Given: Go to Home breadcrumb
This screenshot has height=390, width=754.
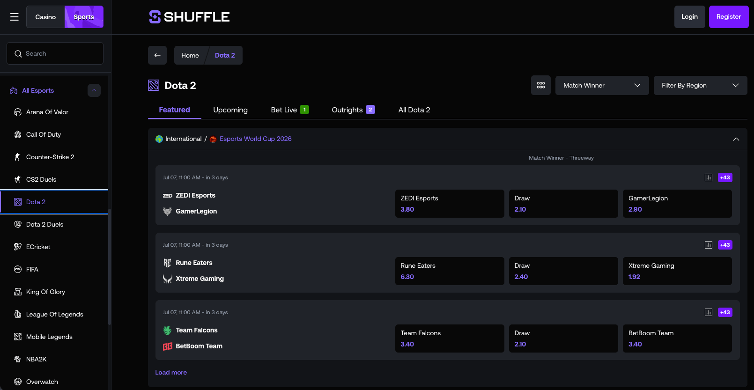Looking at the screenshot, I should pos(190,55).
